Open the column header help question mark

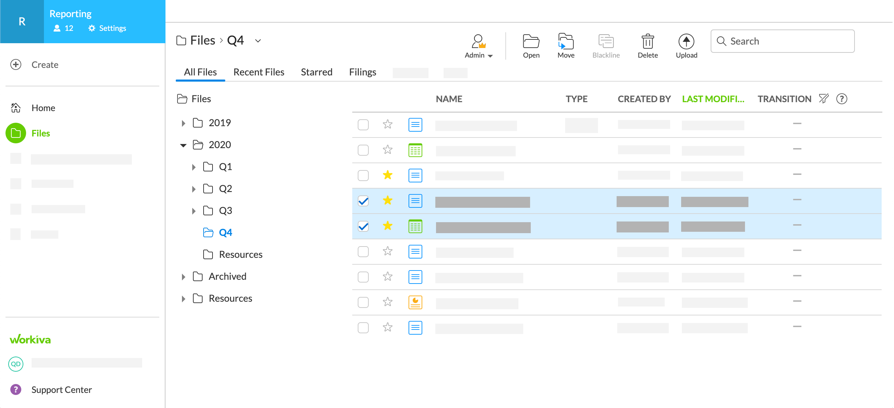pos(841,99)
